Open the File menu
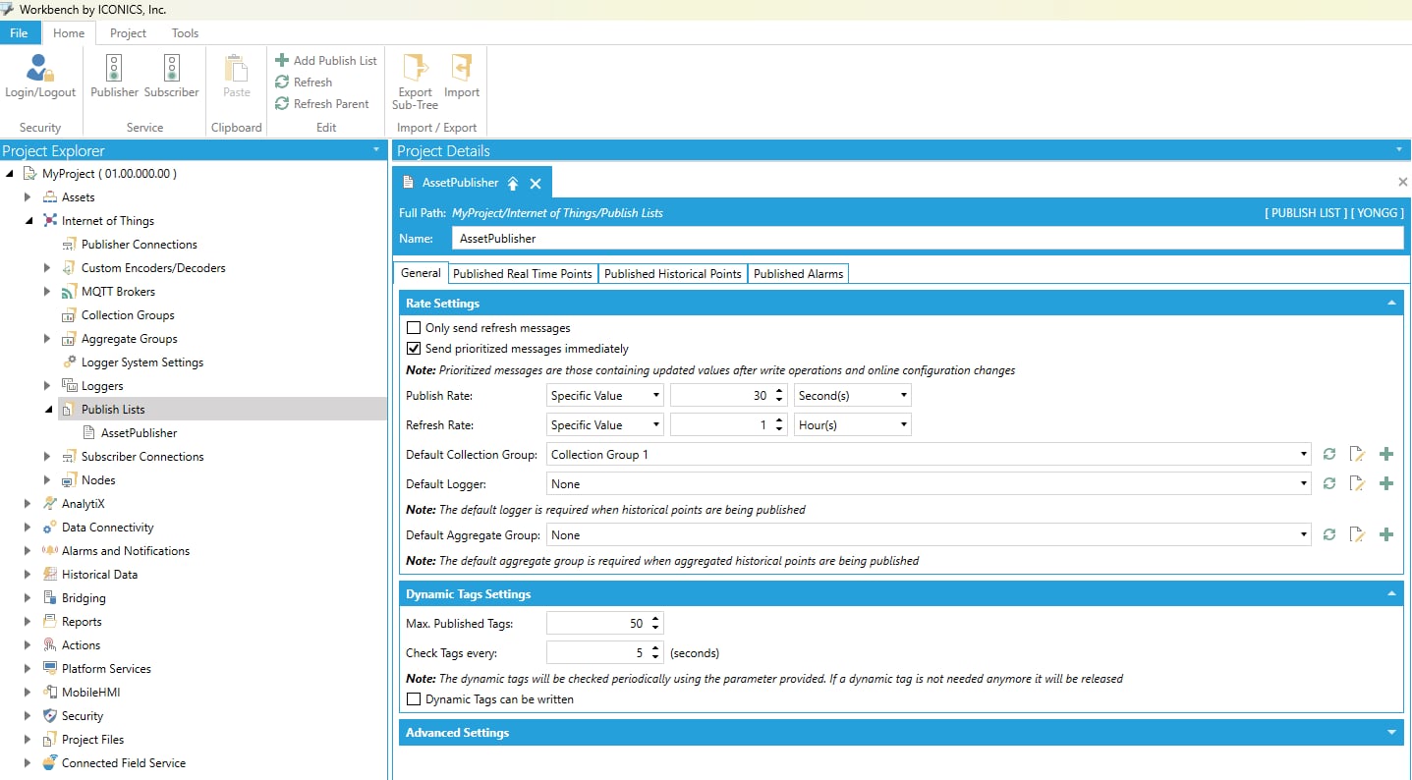 coord(20,32)
